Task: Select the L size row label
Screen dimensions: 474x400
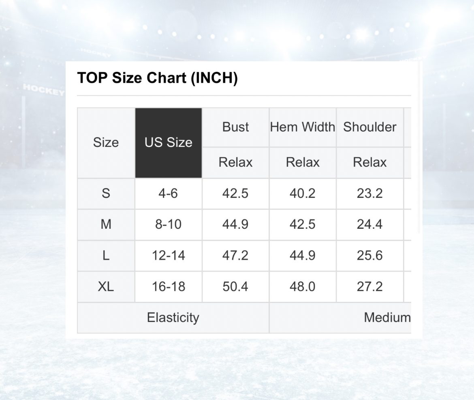Action: click(106, 256)
